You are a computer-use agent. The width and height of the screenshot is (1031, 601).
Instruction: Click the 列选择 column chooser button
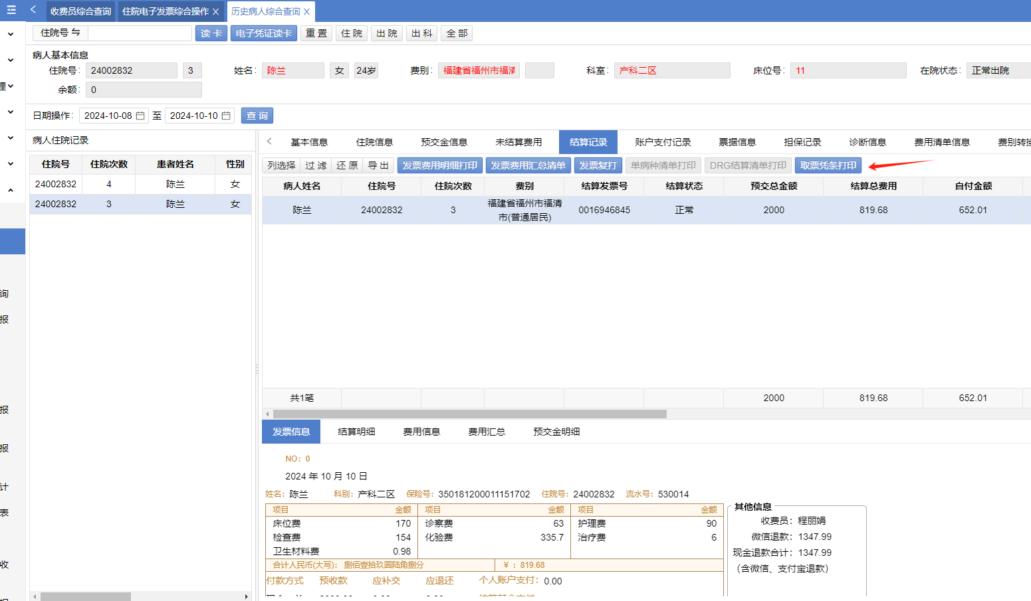pyautogui.click(x=281, y=165)
